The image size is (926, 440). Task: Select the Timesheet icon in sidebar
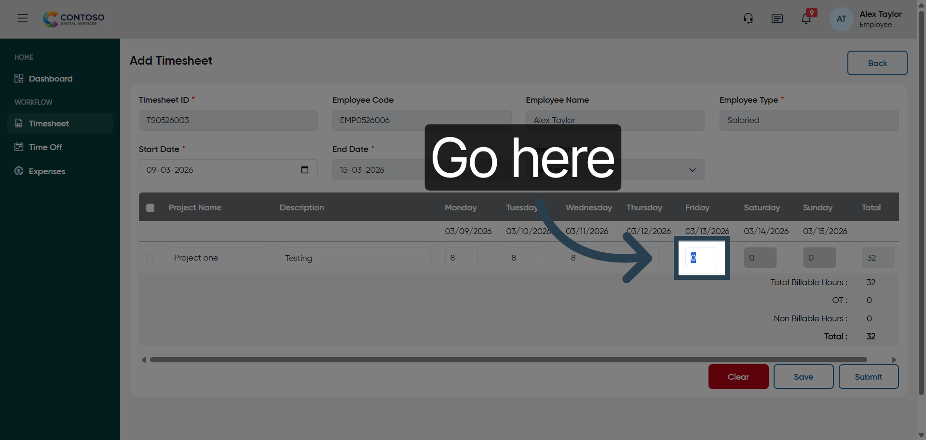click(18, 124)
